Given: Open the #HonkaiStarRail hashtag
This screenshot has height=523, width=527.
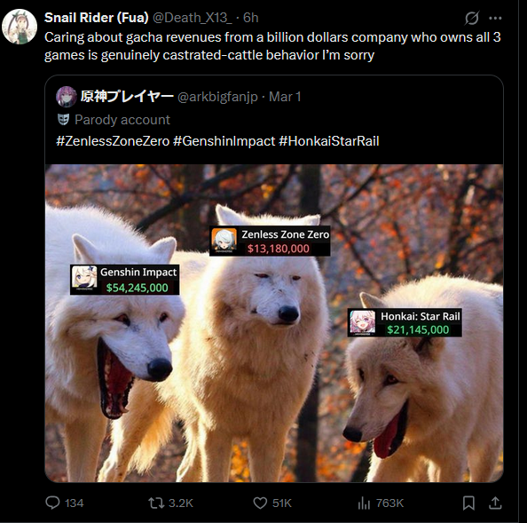Looking at the screenshot, I should (x=328, y=141).
